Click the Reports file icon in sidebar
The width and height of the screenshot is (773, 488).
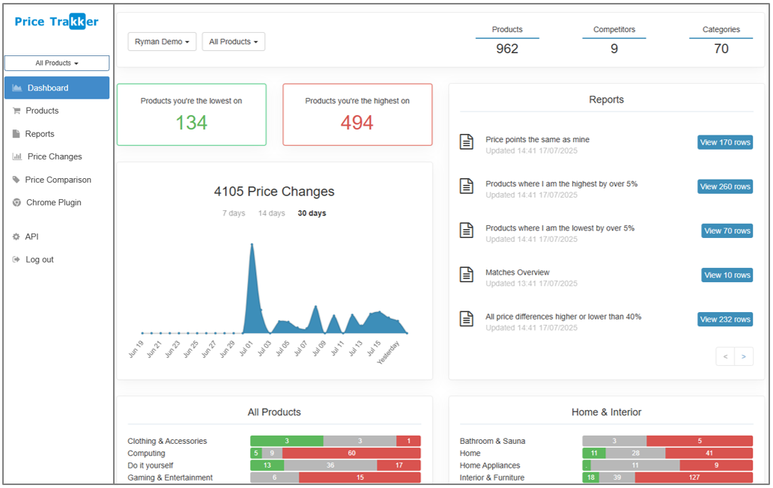pyautogui.click(x=16, y=134)
